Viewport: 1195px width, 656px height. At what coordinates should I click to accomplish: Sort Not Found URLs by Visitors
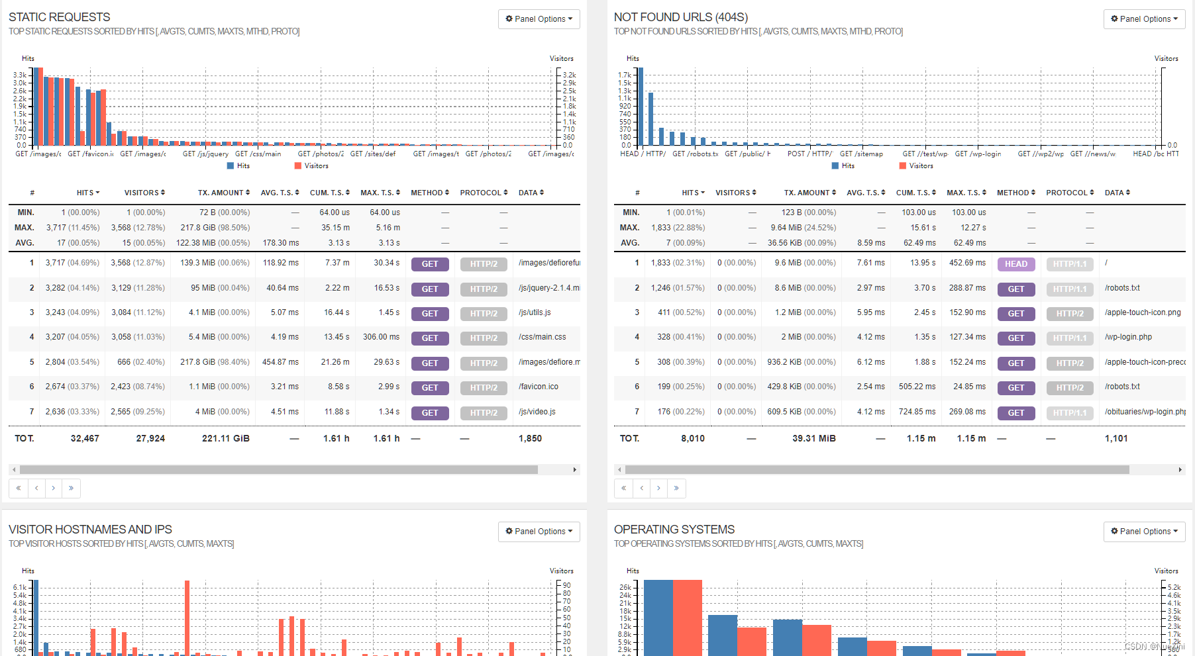(x=736, y=193)
